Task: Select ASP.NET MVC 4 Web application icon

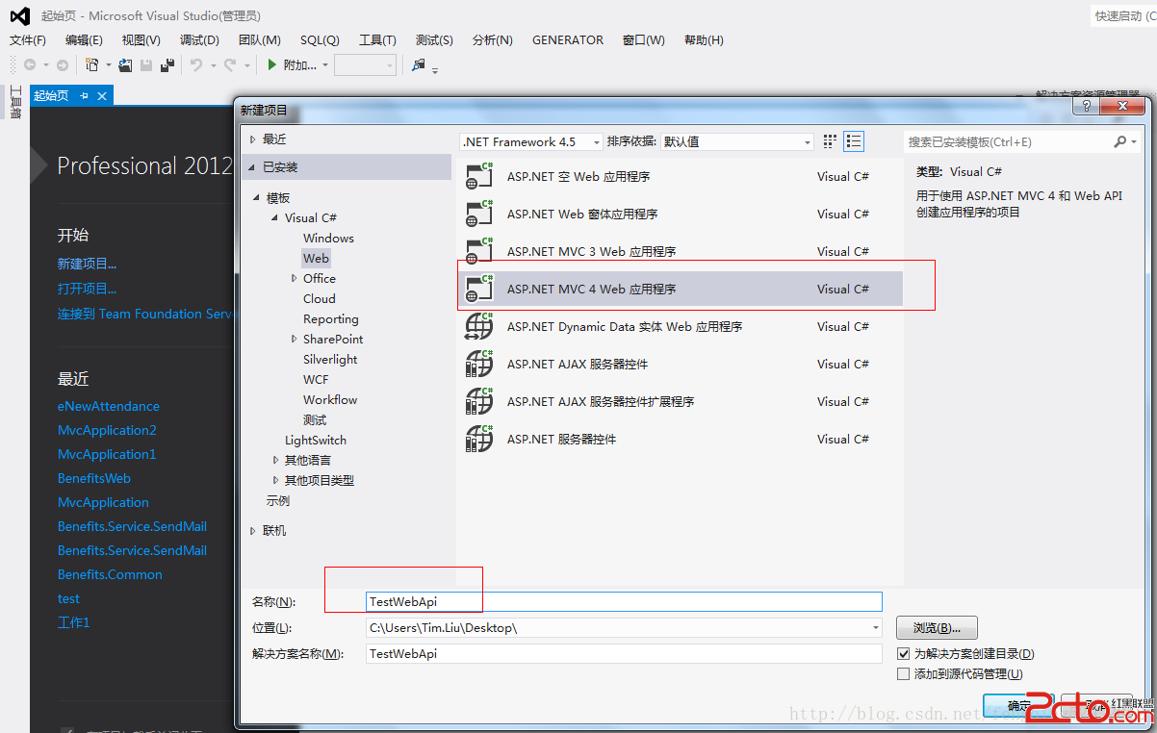Action: coord(479,289)
